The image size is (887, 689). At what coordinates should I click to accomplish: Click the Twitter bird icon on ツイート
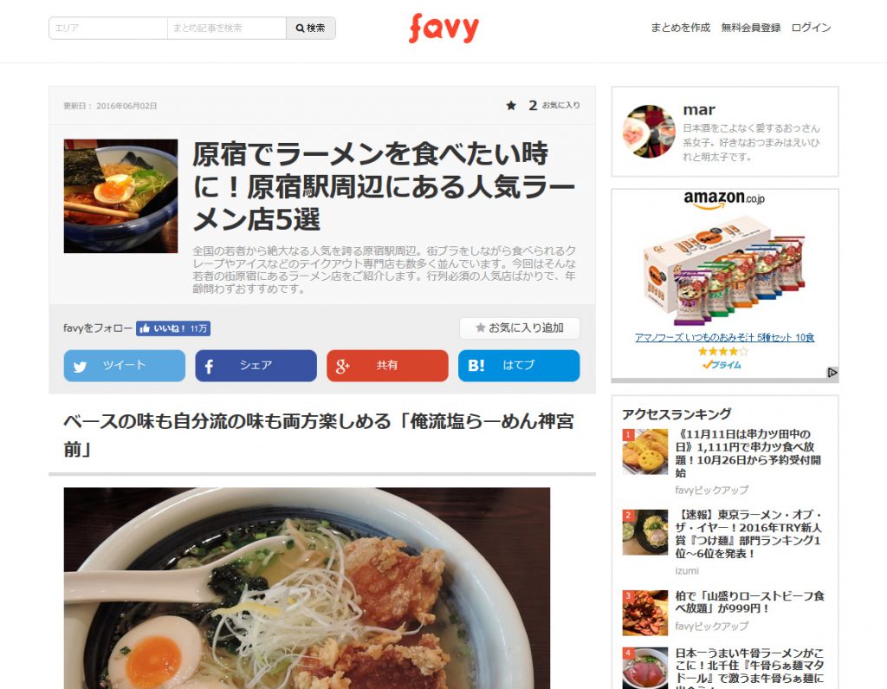point(80,367)
